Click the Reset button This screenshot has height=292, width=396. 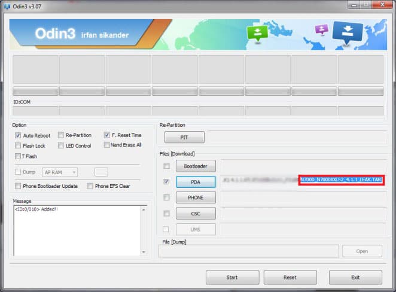point(290,278)
